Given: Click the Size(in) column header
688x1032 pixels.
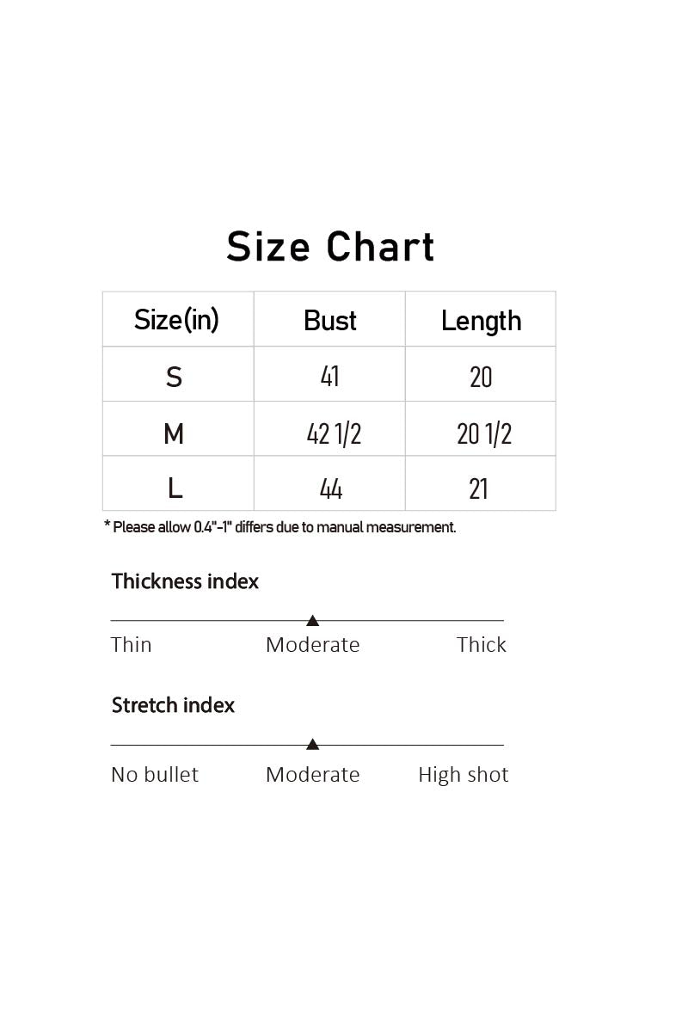Looking at the screenshot, I should click(178, 319).
